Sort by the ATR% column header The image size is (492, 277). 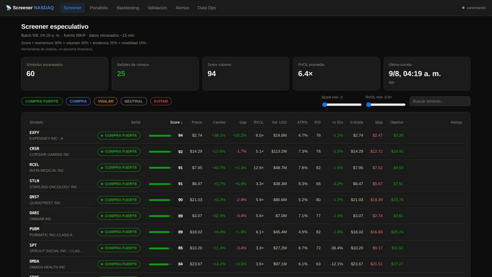(x=302, y=122)
